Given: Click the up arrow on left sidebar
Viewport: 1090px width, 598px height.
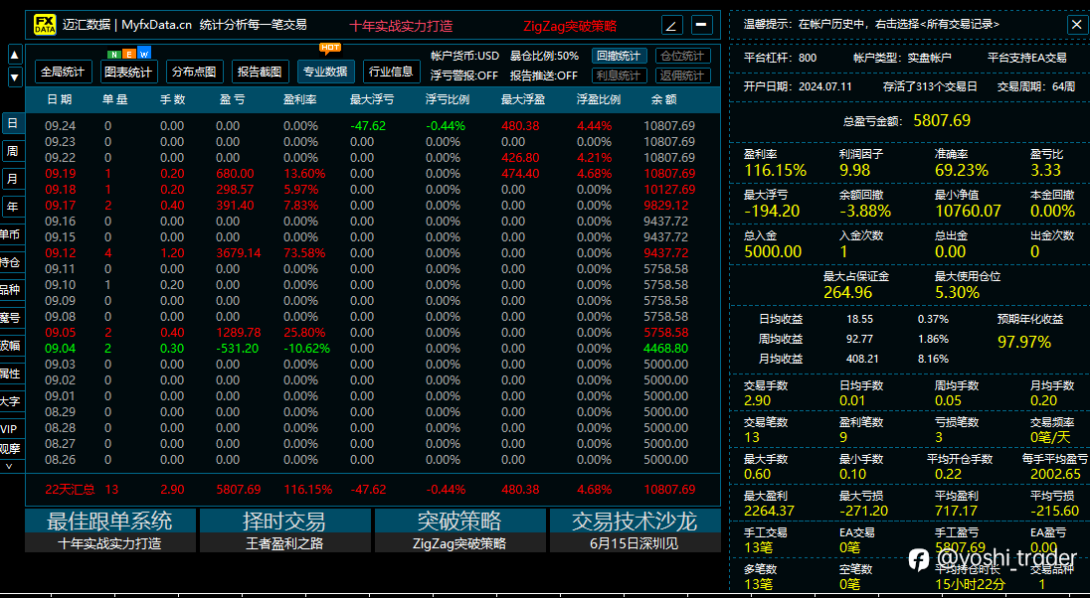Looking at the screenshot, I should [15, 55].
